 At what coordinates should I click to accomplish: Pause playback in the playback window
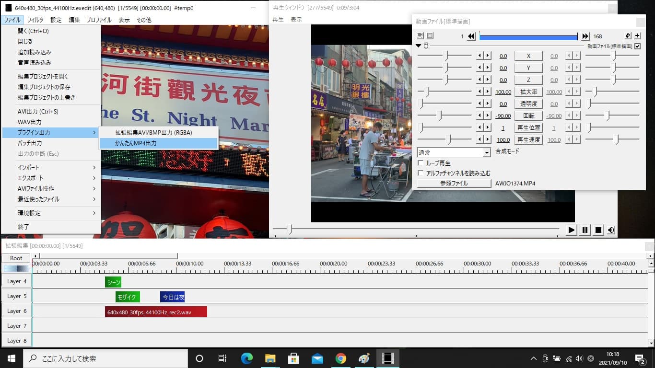[585, 230]
